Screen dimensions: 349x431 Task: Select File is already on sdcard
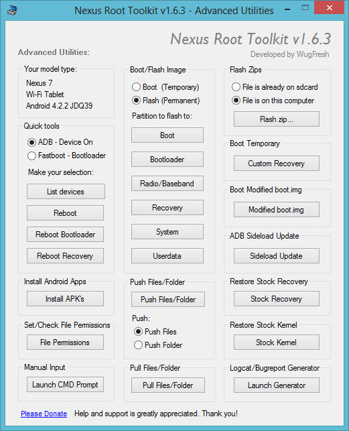point(275,87)
